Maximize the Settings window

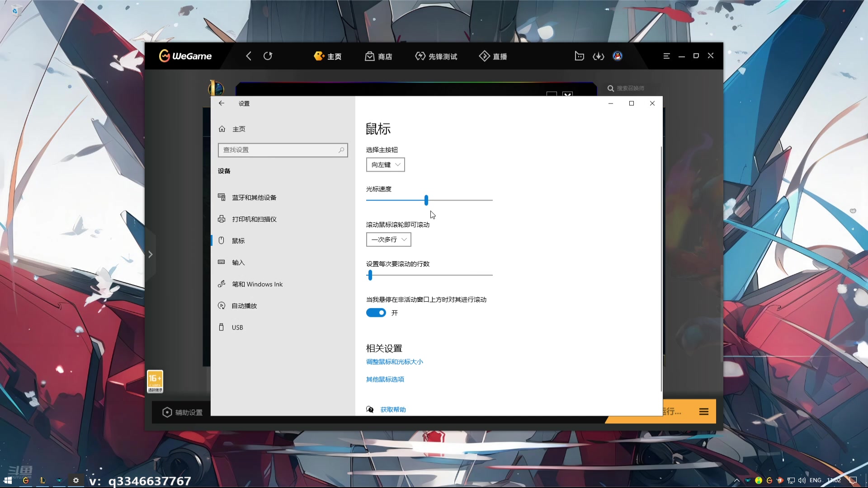(x=632, y=103)
